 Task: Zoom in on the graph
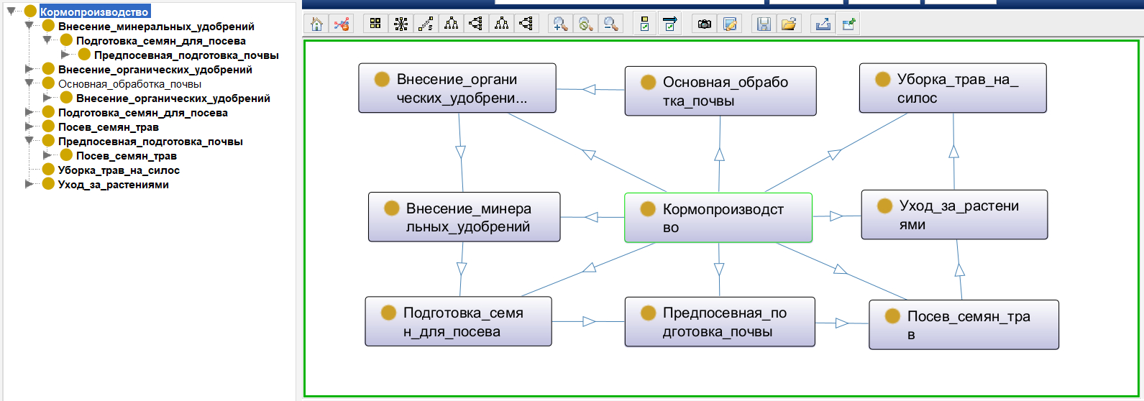point(559,24)
